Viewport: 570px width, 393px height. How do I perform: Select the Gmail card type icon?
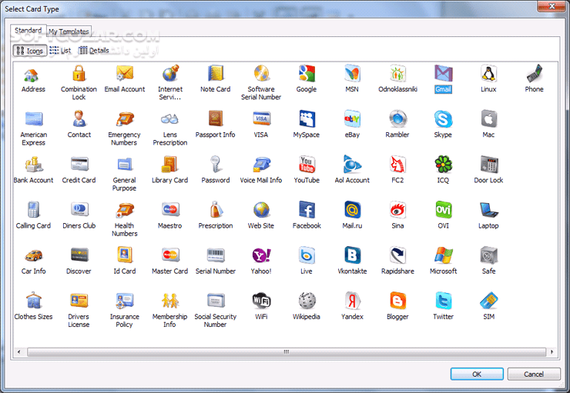point(443,74)
